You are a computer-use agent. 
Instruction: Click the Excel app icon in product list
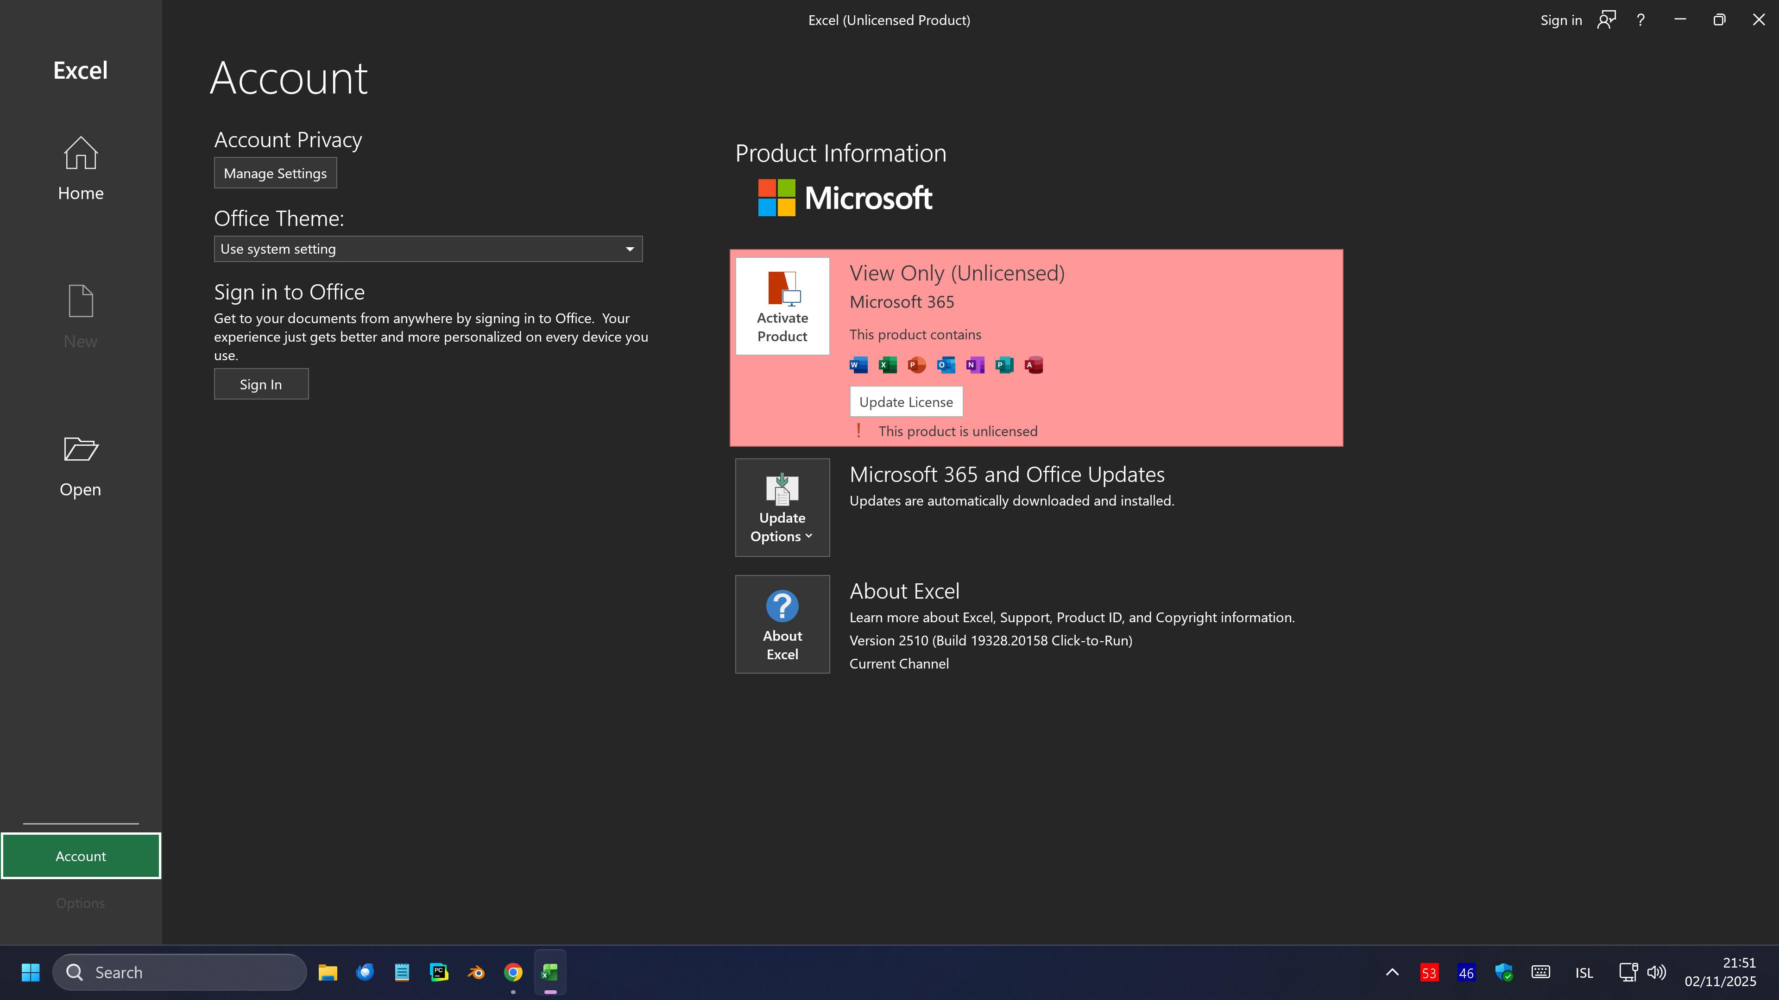point(888,365)
